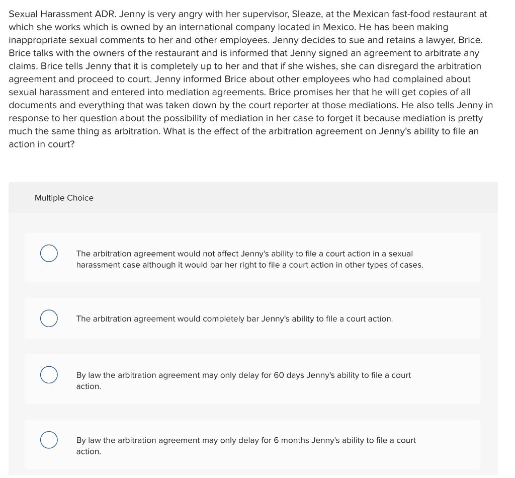Screen dimensions: 515x478
Task: Click the word 'action.' under the 60 days option
Action: [89, 386]
